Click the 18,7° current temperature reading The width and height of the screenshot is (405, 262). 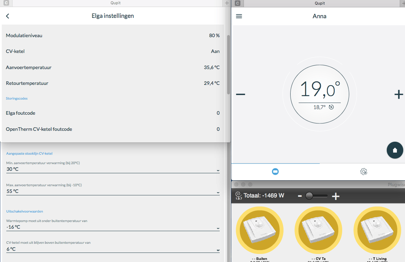pos(319,107)
